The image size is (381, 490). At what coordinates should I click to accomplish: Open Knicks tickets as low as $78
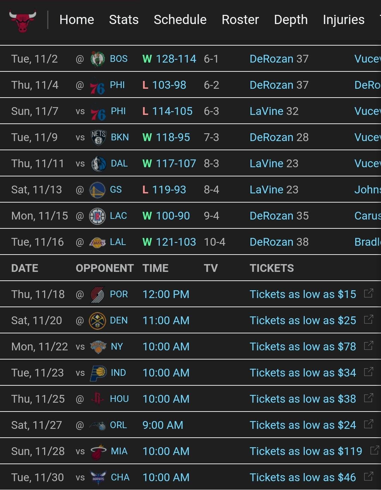pos(303,347)
